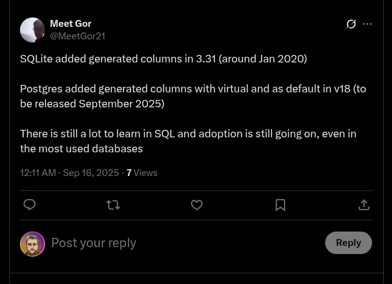The width and height of the screenshot is (392, 284).
Task: Click your own avatar beside reply box
Action: [32, 243]
